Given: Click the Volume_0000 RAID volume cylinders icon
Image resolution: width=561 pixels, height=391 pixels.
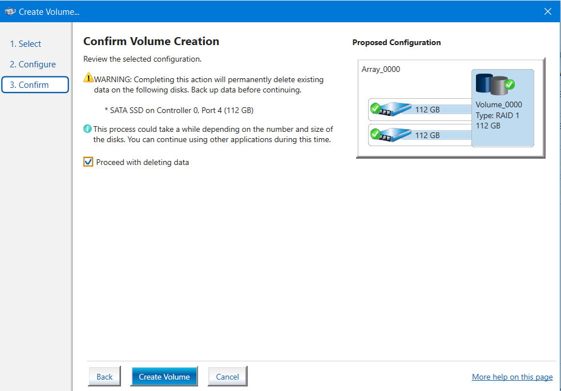Looking at the screenshot, I should 491,84.
